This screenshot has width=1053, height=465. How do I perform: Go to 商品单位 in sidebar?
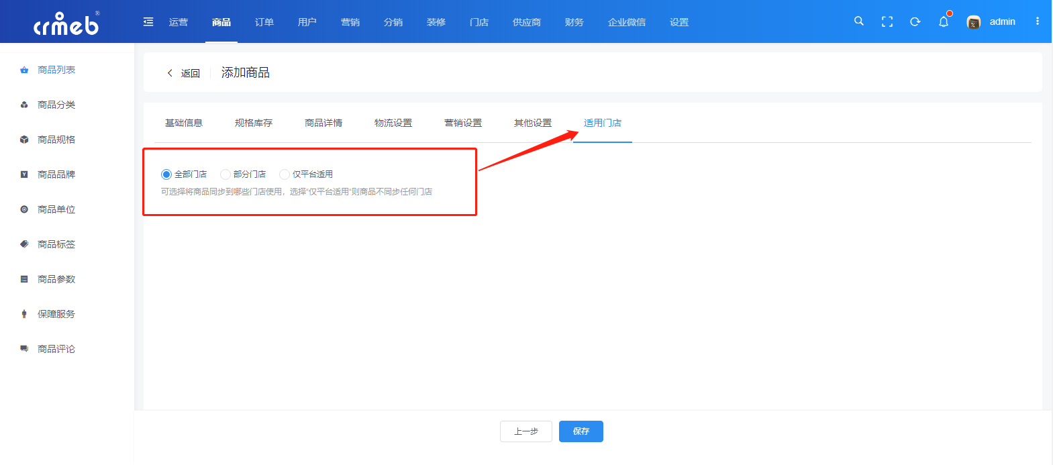tap(56, 209)
